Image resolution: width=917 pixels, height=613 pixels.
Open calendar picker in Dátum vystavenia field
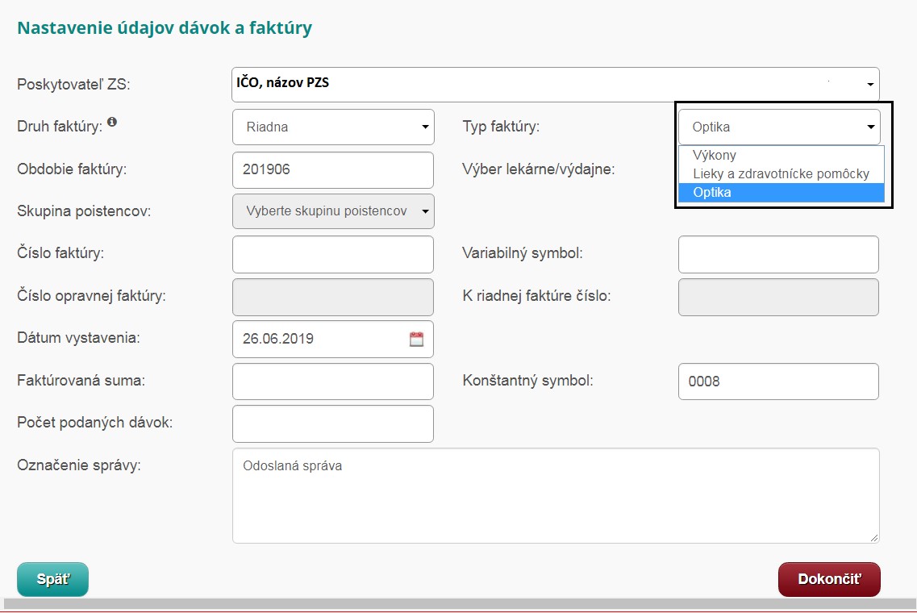click(416, 340)
